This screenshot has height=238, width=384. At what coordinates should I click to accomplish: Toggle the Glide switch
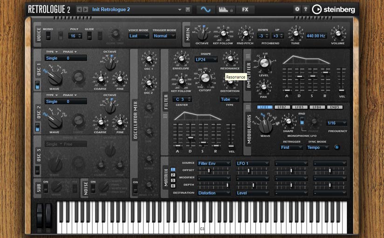point(89,36)
